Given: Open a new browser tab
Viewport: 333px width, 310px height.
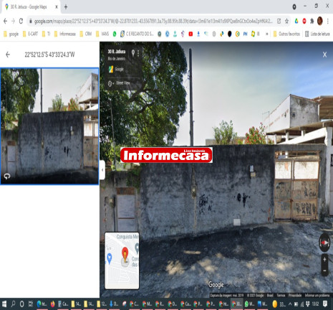Looking at the screenshot, I should [66, 7].
